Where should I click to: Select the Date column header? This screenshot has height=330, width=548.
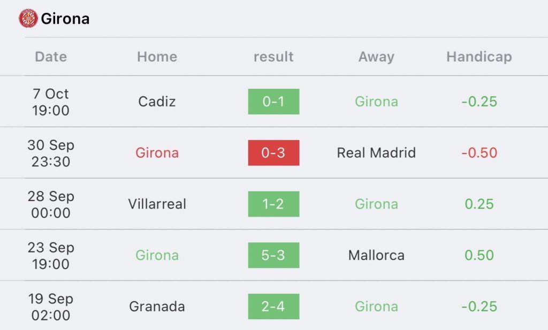coord(51,57)
